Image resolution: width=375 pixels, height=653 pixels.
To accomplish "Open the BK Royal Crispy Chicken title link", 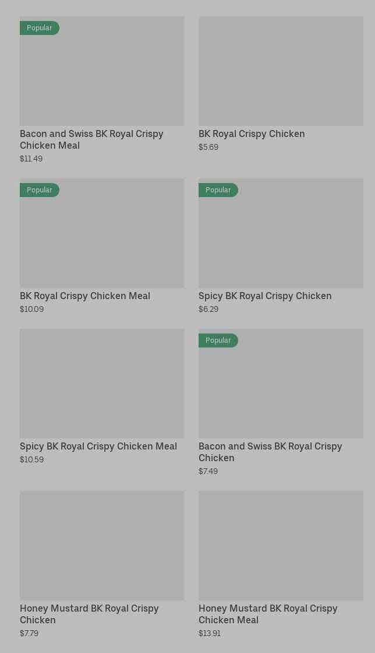I will tap(252, 134).
